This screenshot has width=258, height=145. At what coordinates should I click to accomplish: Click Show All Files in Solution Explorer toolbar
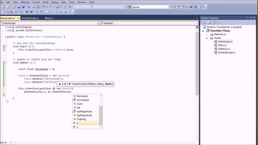click(x=209, y=23)
